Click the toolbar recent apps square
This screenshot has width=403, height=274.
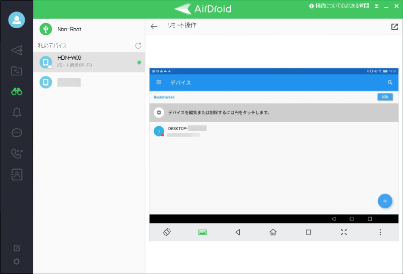coord(308,232)
